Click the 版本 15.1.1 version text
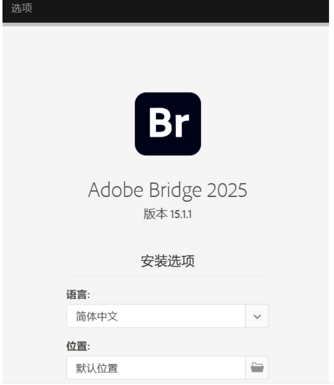The width and height of the screenshot is (334, 385). (x=167, y=214)
